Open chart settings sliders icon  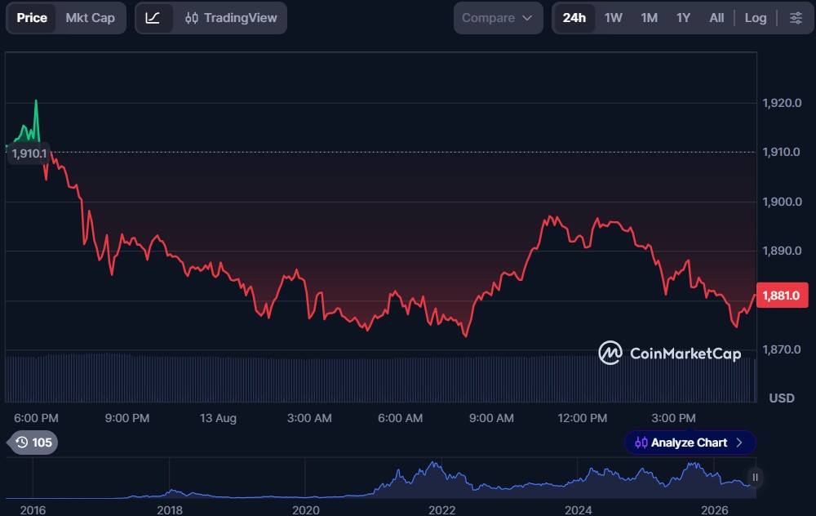(796, 18)
